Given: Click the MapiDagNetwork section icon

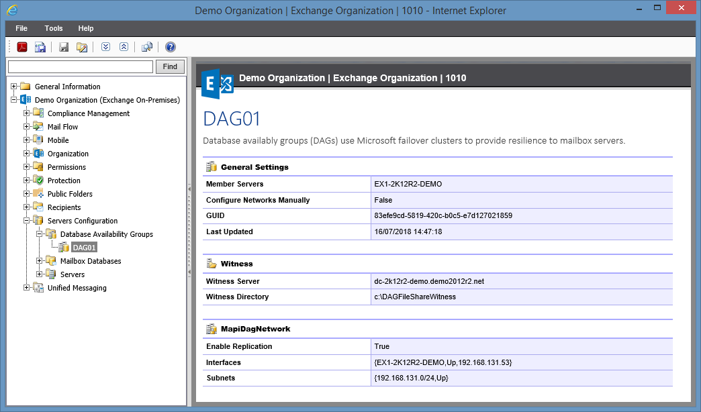Looking at the screenshot, I should (212, 329).
